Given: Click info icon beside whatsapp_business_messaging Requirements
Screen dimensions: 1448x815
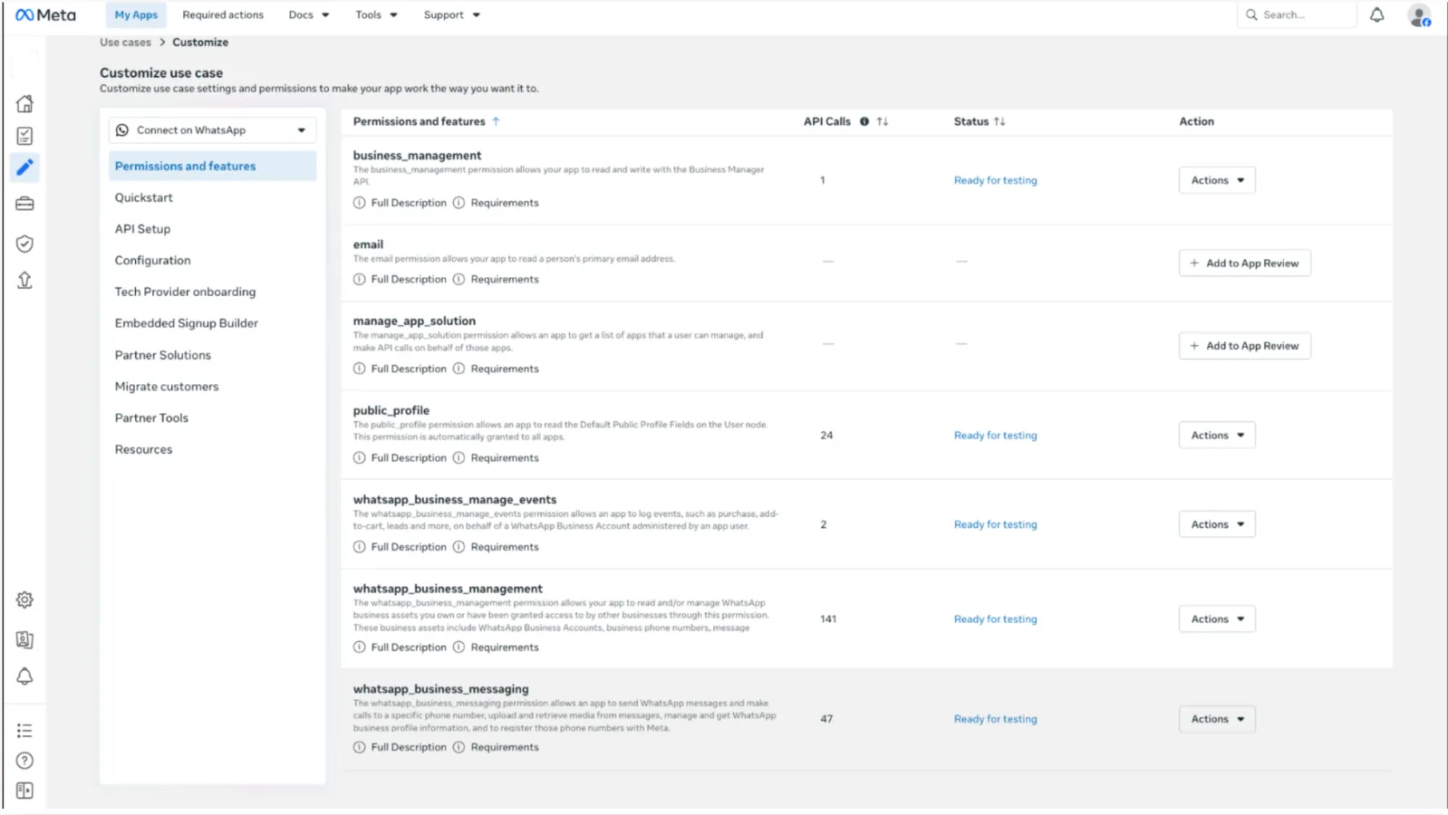Looking at the screenshot, I should 459,747.
